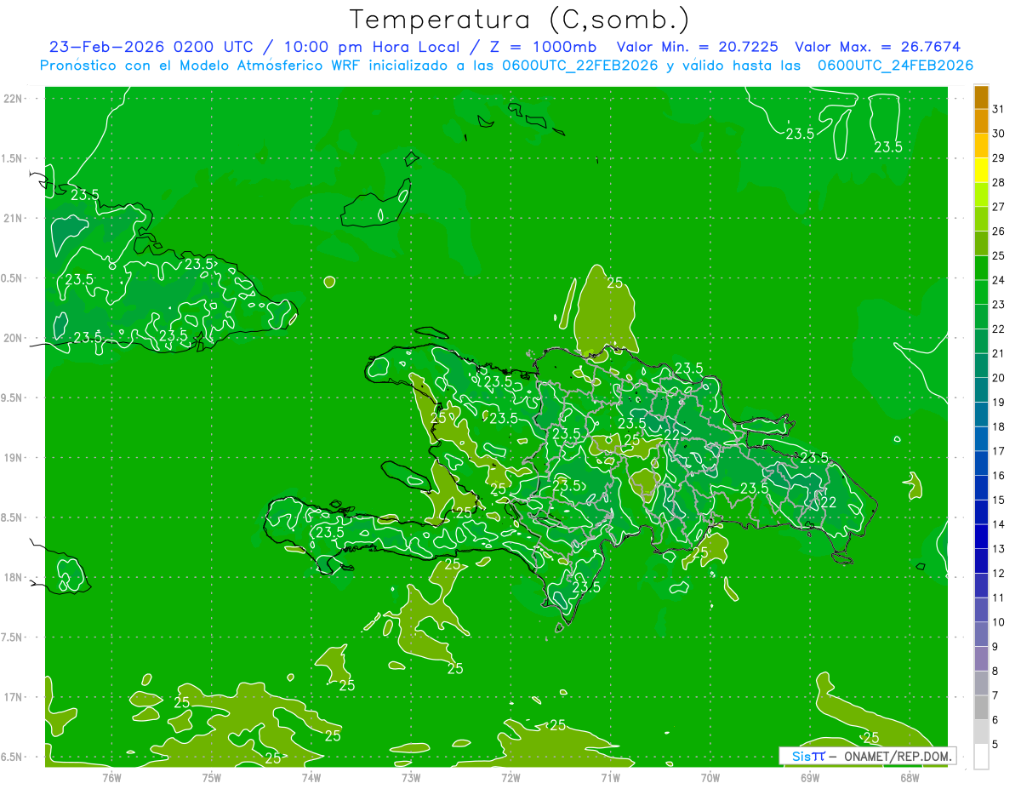This screenshot has height=789, width=1021.
Task: Pick the teal swatch between 19 and 20
Action: click(981, 391)
